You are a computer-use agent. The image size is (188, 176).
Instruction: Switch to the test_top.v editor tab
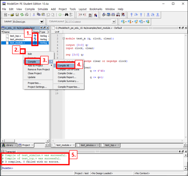(x=111, y=145)
